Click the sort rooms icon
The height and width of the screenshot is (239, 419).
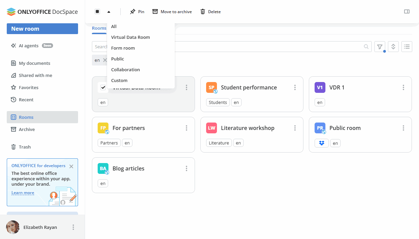click(x=393, y=47)
